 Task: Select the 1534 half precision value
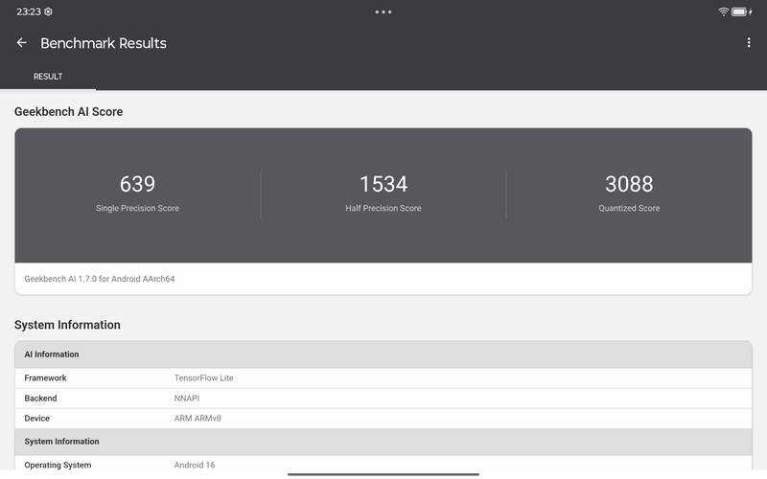click(383, 184)
